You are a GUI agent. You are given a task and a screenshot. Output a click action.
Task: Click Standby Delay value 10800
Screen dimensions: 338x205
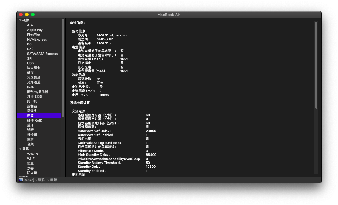[x=151, y=167]
